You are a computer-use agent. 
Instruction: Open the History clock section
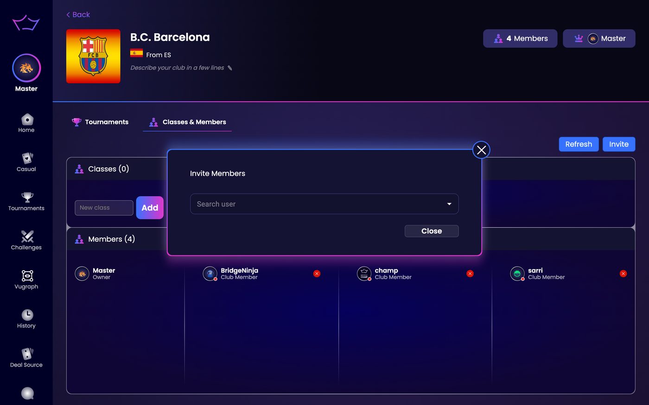(26, 319)
